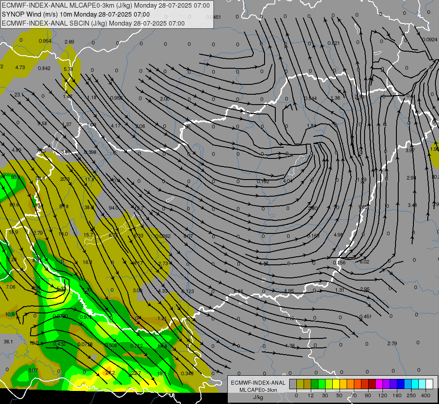439x404 pixels.
Task: Click the map value 0.0262
Action: point(163,236)
